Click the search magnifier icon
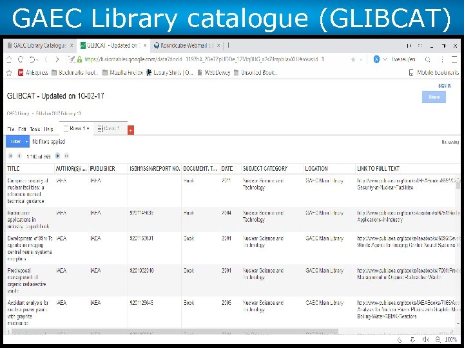 click(x=428, y=59)
